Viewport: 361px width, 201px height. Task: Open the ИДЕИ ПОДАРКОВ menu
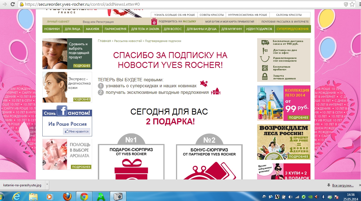pyautogui.click(x=259, y=29)
